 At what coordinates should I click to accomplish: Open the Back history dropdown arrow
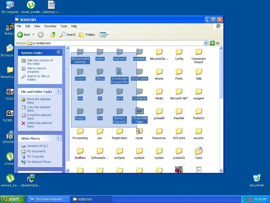(x=33, y=35)
